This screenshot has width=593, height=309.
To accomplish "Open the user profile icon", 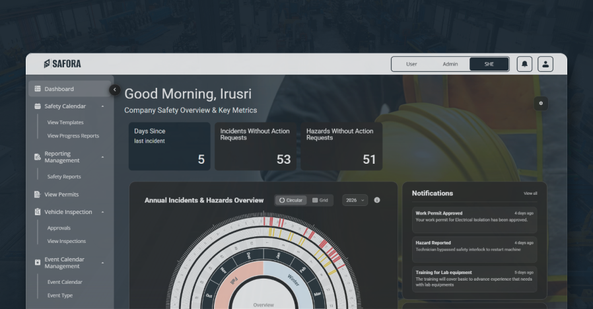I will (x=545, y=64).
